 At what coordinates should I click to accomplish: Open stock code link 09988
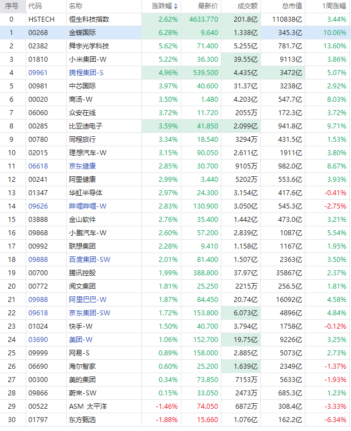[38, 300]
